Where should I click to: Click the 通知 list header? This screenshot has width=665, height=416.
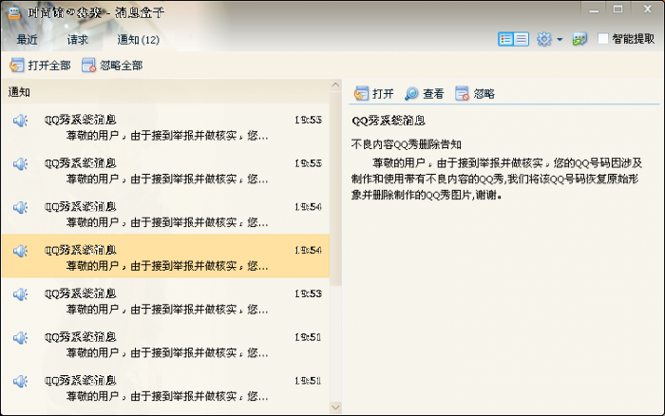point(165,91)
